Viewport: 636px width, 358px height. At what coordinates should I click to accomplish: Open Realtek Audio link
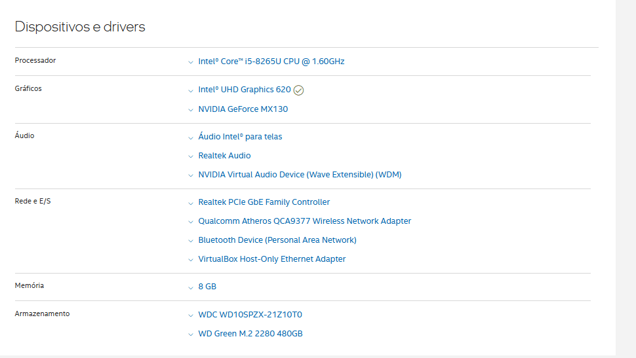(x=224, y=156)
